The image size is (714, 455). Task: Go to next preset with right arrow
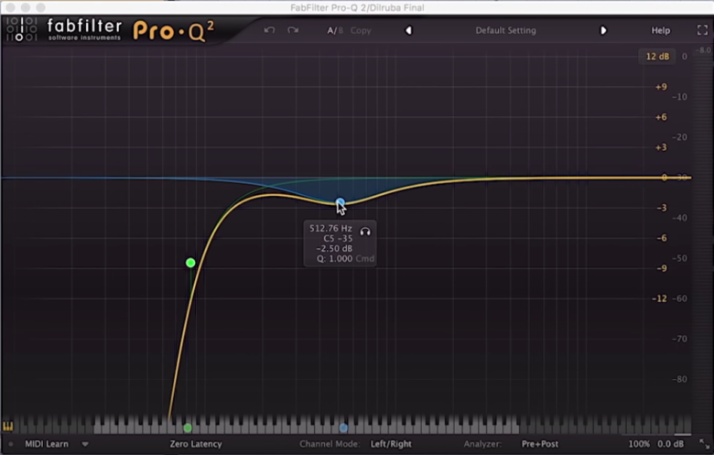coord(603,30)
